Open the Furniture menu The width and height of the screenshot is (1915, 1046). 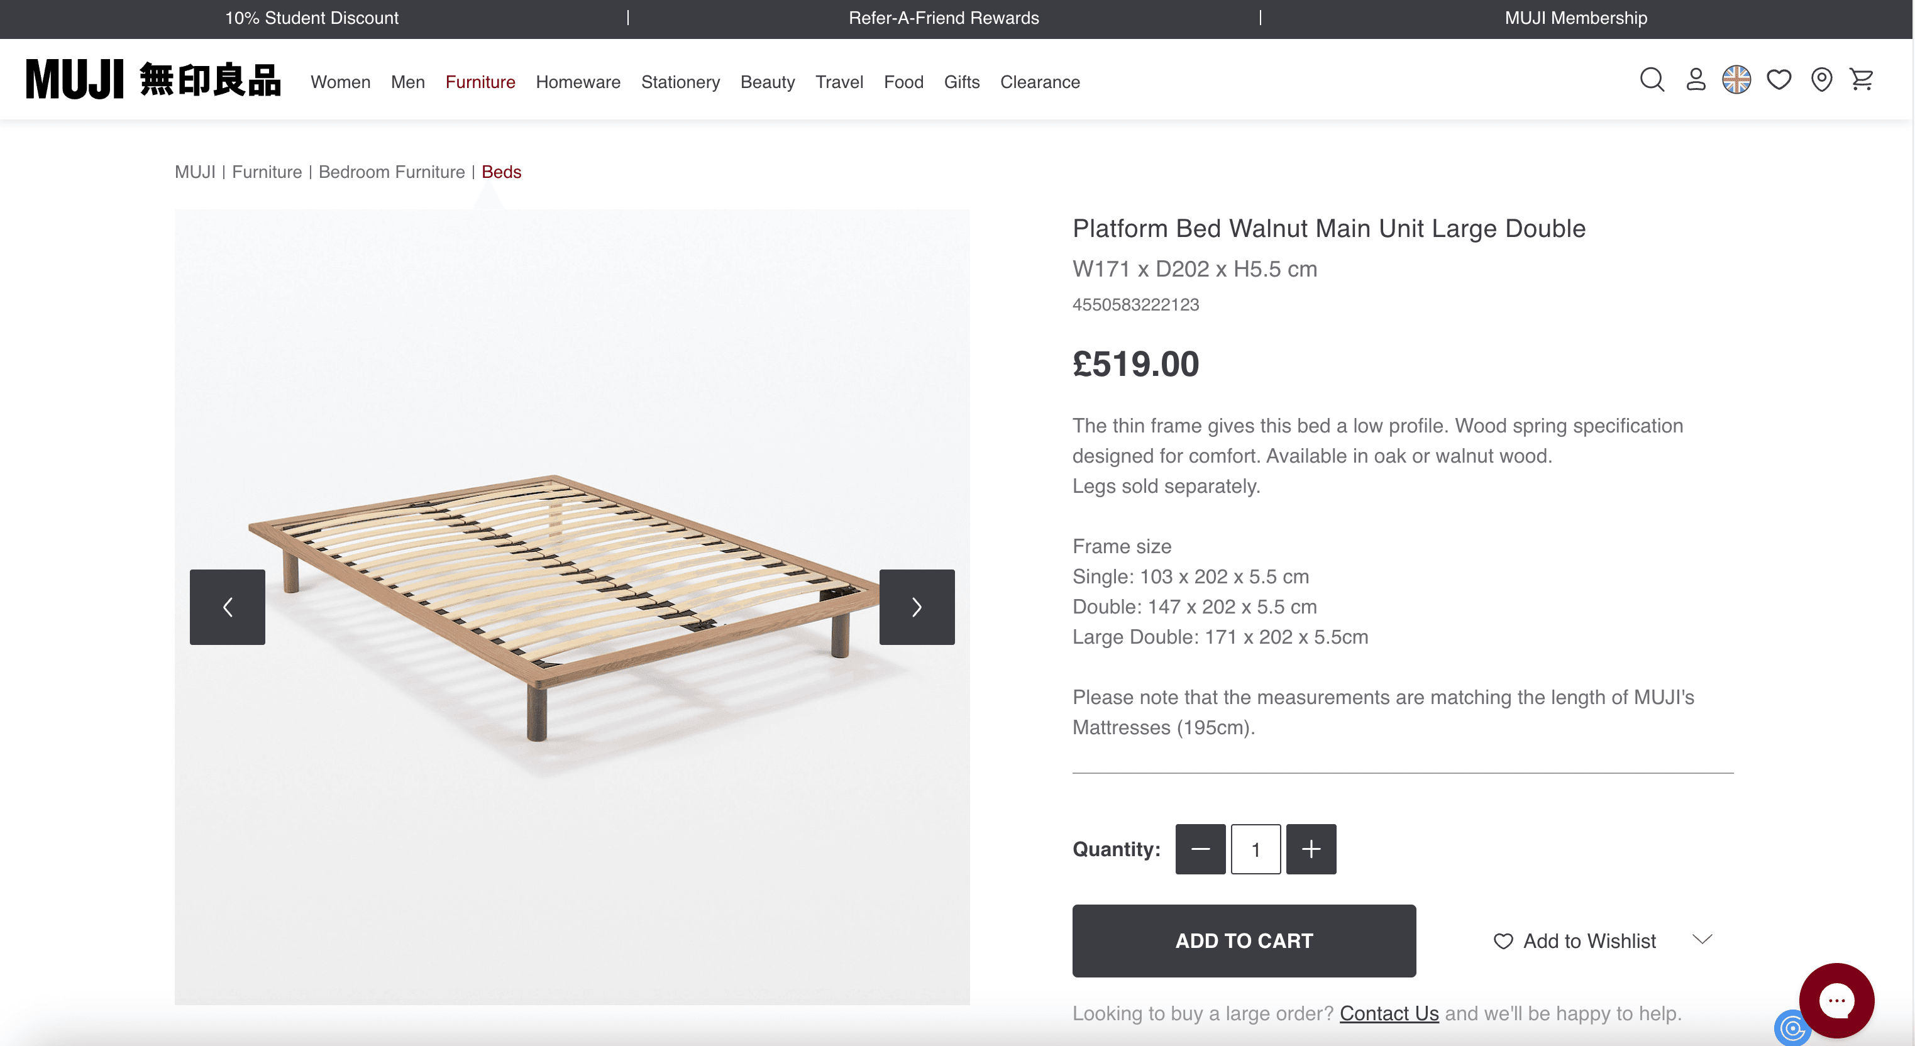coord(480,82)
